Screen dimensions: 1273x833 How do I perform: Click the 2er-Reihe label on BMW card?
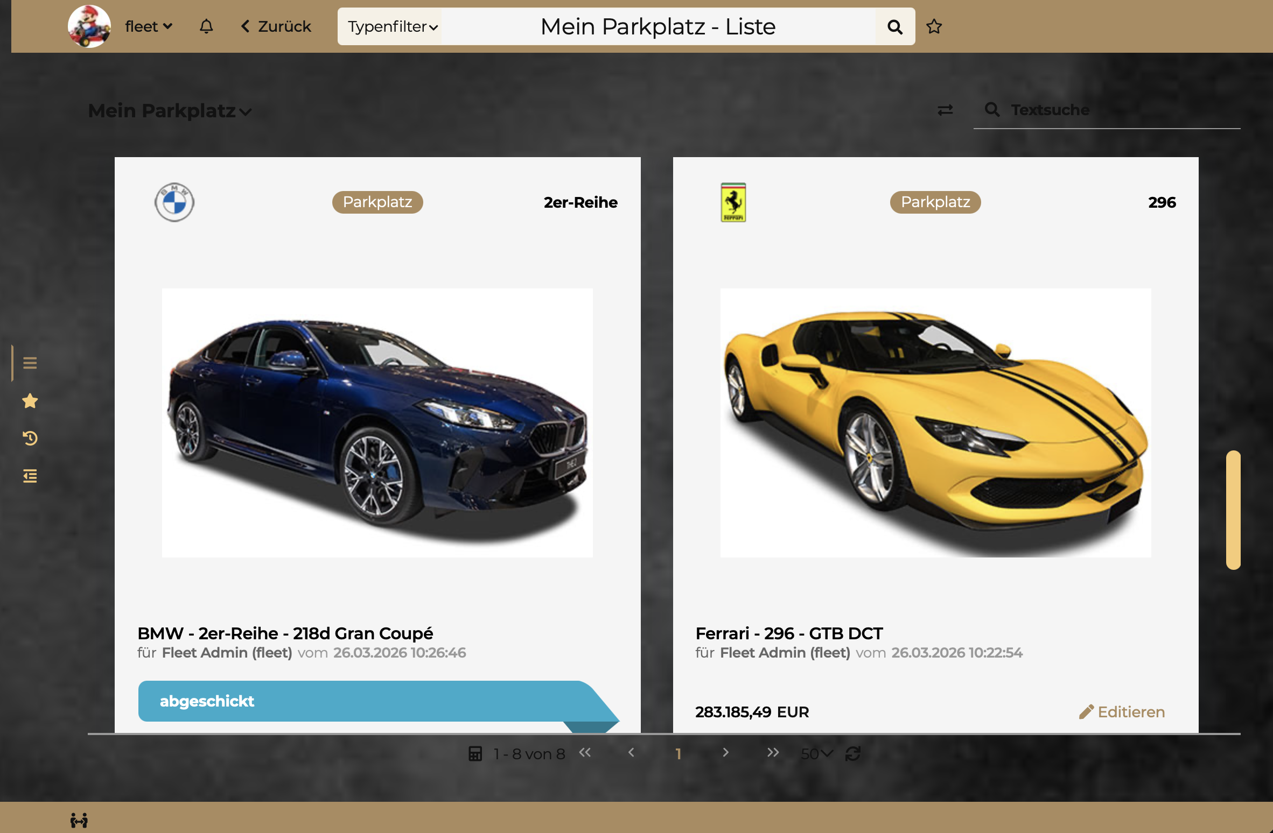click(580, 202)
